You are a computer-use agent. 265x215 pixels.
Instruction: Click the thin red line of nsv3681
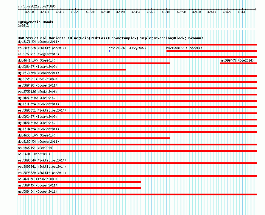click(137, 157)
